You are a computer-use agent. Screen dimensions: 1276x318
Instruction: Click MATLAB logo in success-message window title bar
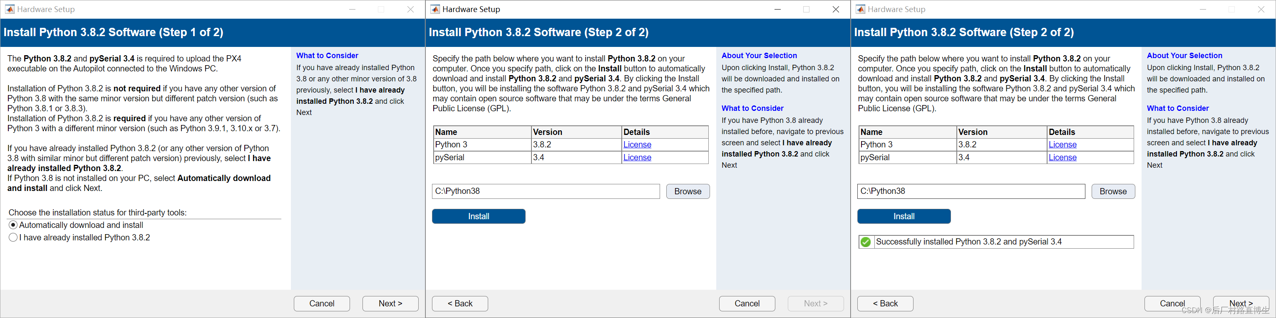point(860,10)
